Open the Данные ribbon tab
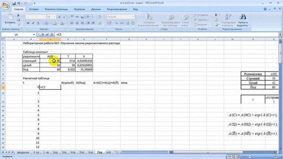Image resolution: width=283 pixels, height=159 pixels. coord(96,9)
